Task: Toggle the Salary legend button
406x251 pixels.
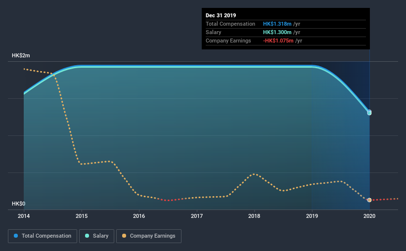Action: (96, 236)
